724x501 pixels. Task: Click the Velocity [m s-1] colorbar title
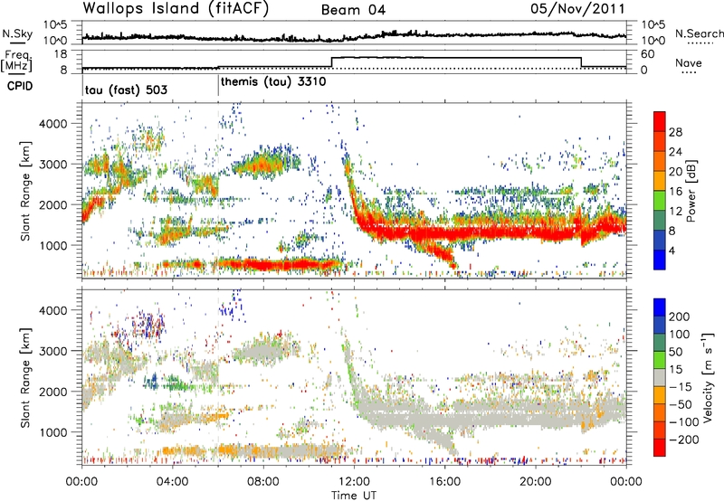(708, 377)
